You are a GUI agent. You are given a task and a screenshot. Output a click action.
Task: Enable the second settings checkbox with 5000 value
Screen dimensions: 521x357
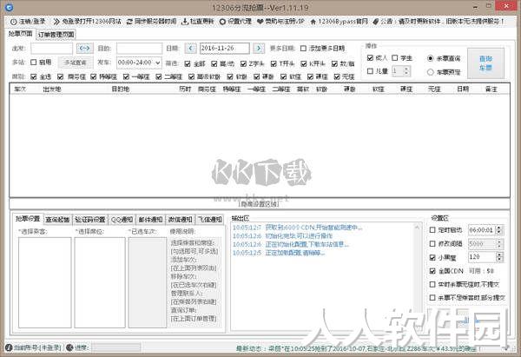coord(432,244)
